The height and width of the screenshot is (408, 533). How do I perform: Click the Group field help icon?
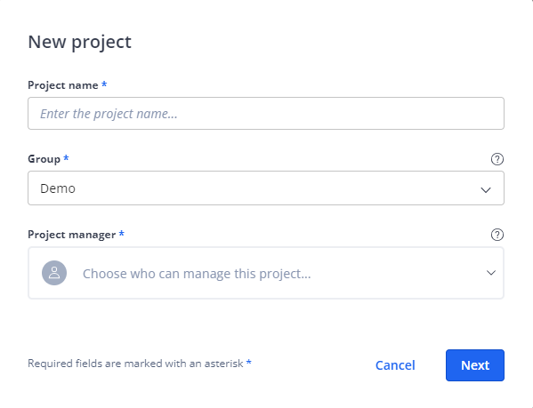click(497, 159)
